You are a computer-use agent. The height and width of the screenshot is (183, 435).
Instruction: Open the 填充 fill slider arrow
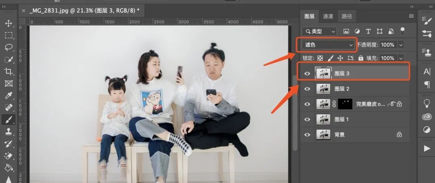(401, 58)
